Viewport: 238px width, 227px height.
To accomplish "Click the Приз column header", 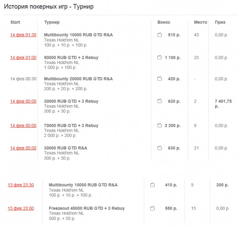I will click(220, 22).
